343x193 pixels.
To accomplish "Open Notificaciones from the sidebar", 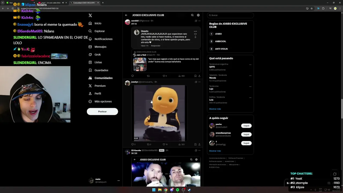I will point(100,39).
